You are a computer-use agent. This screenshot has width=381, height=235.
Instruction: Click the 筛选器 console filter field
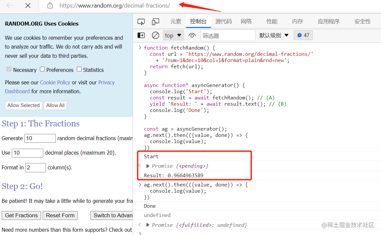click(228, 35)
